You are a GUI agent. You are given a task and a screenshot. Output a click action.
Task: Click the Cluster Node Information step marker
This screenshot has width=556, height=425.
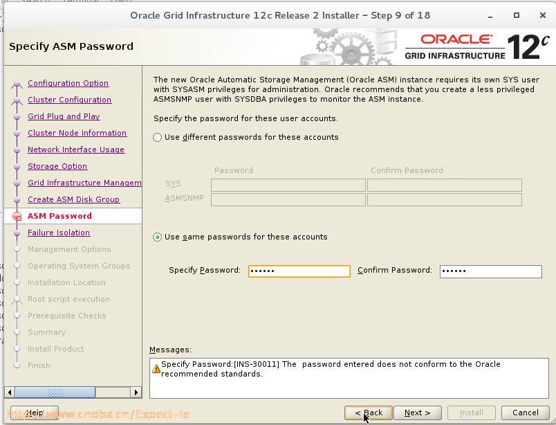[x=17, y=134]
